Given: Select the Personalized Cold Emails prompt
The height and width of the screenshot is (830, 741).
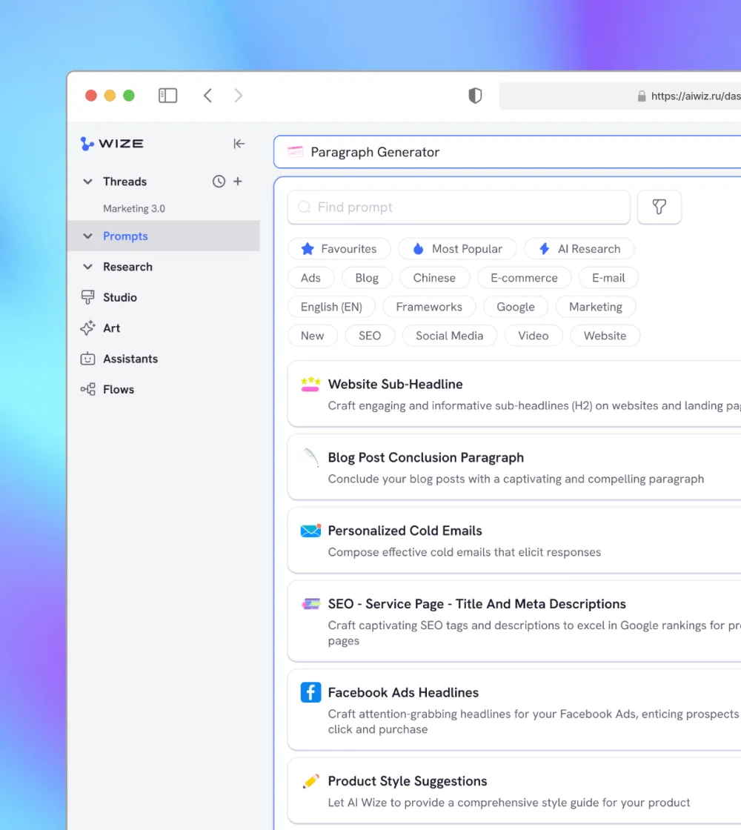Looking at the screenshot, I should click(x=405, y=531).
